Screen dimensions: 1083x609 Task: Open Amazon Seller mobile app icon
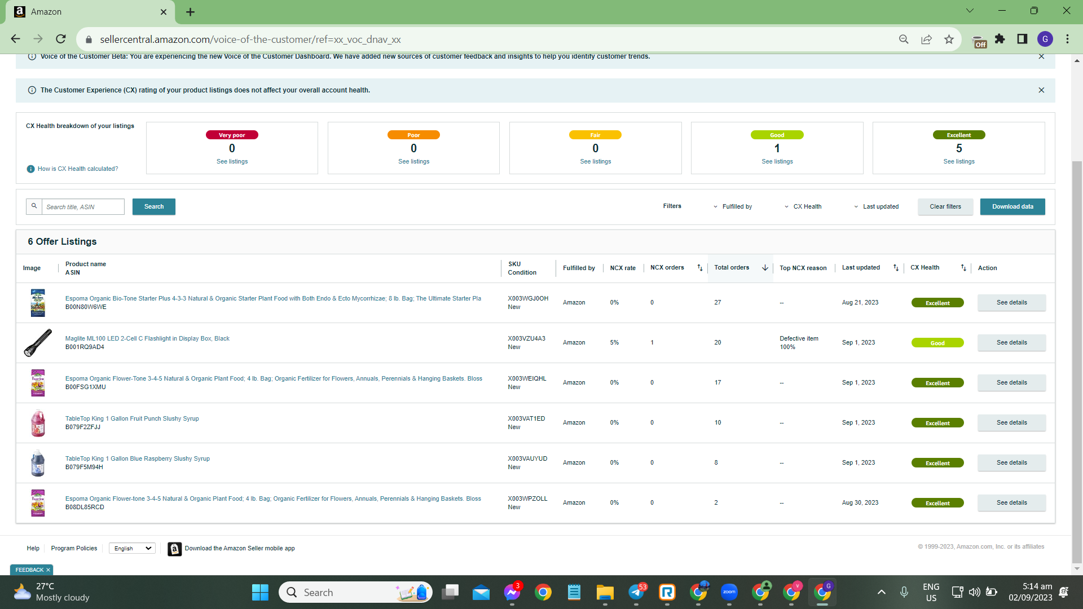point(175,549)
